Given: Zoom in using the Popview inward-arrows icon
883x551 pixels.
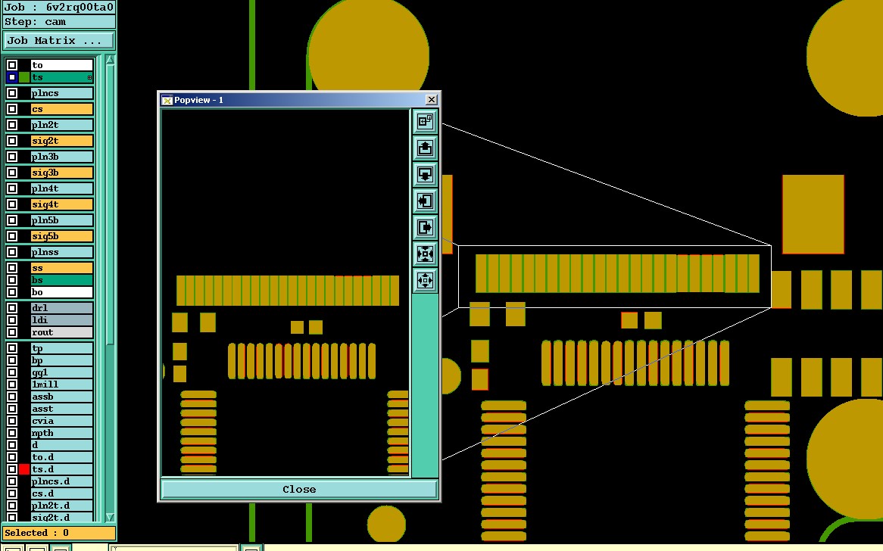Looking at the screenshot, I should pyautogui.click(x=425, y=254).
